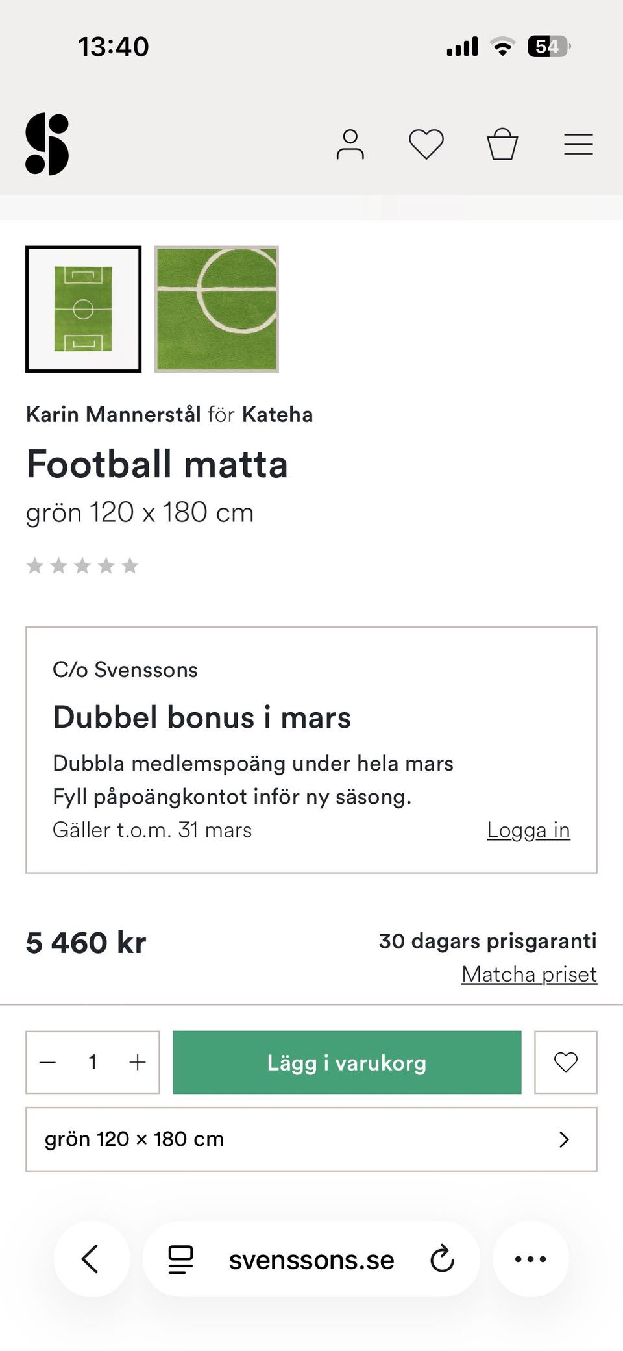Image resolution: width=623 pixels, height=1351 pixels.
Task: Open the Svenssons logo home page
Action: [x=47, y=144]
